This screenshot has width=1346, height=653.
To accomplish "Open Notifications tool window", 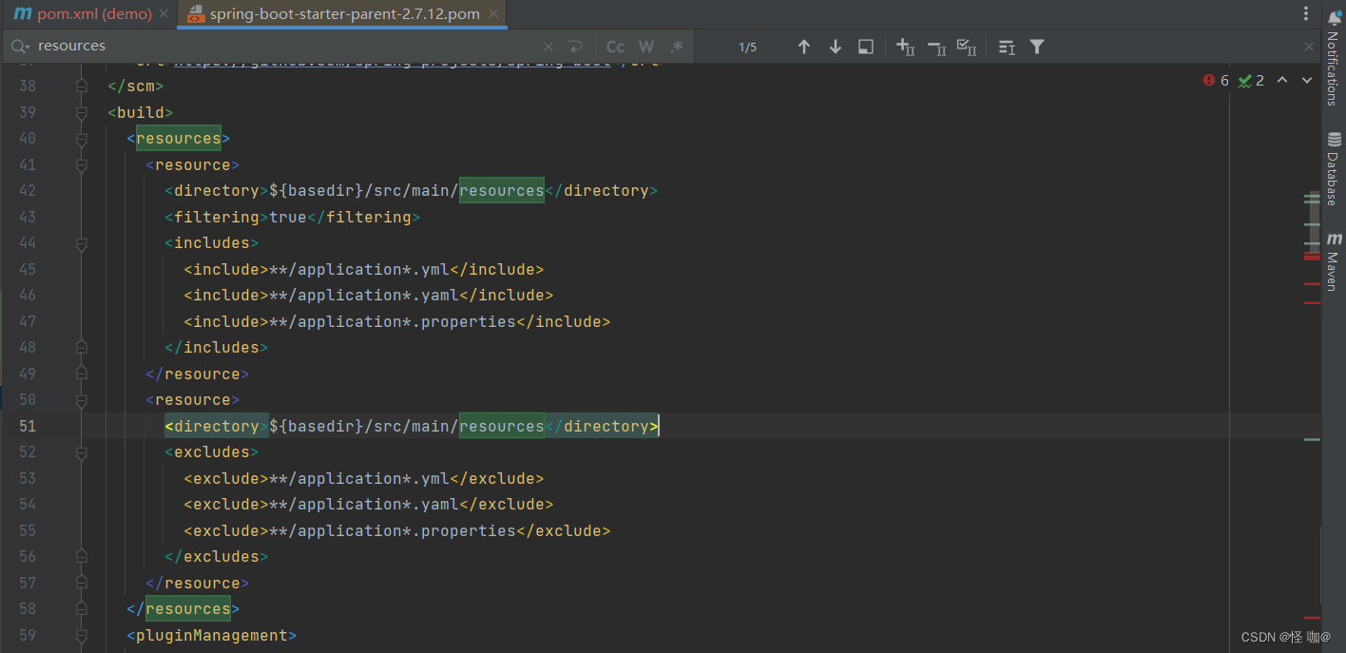I will pos(1334,59).
